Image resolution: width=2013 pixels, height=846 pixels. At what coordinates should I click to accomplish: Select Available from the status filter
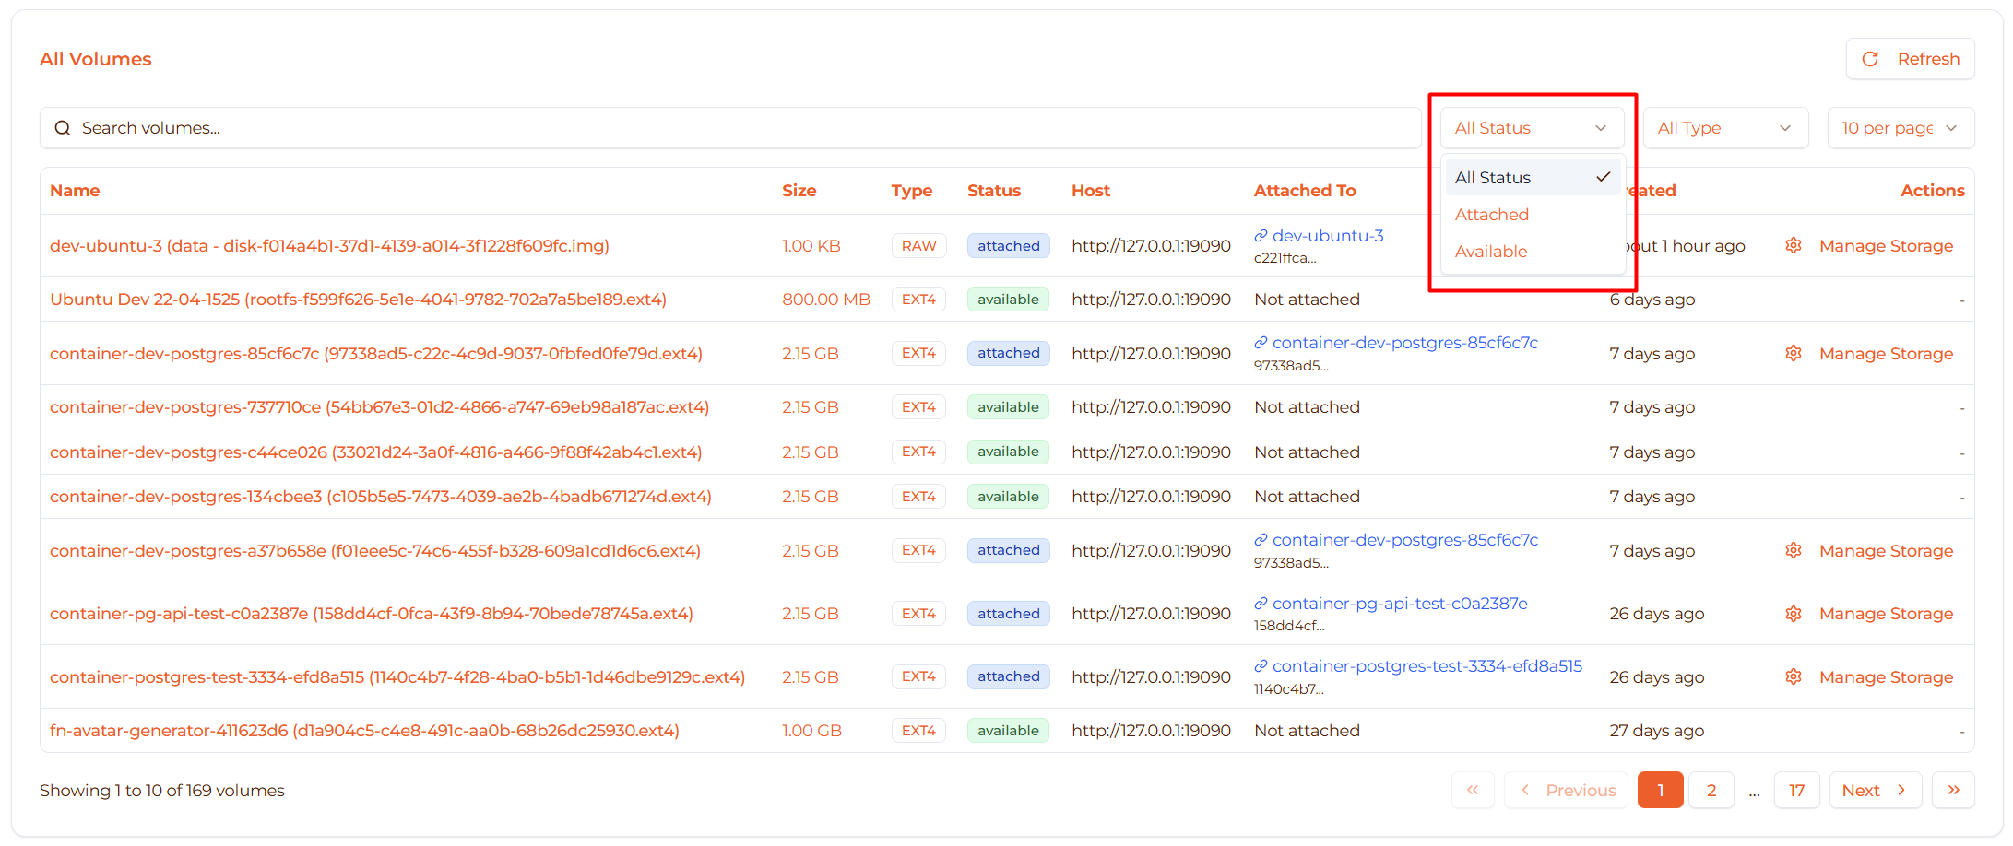coord(1490,251)
